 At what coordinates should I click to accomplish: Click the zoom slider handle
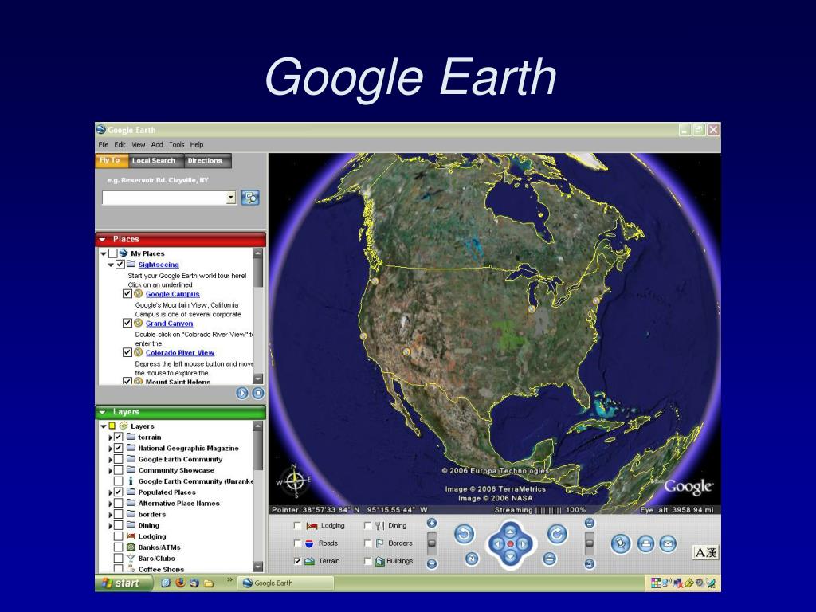click(431, 542)
